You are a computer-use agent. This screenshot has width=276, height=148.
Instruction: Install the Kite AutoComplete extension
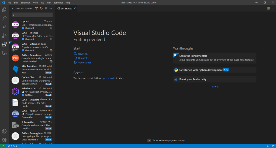click(49, 73)
